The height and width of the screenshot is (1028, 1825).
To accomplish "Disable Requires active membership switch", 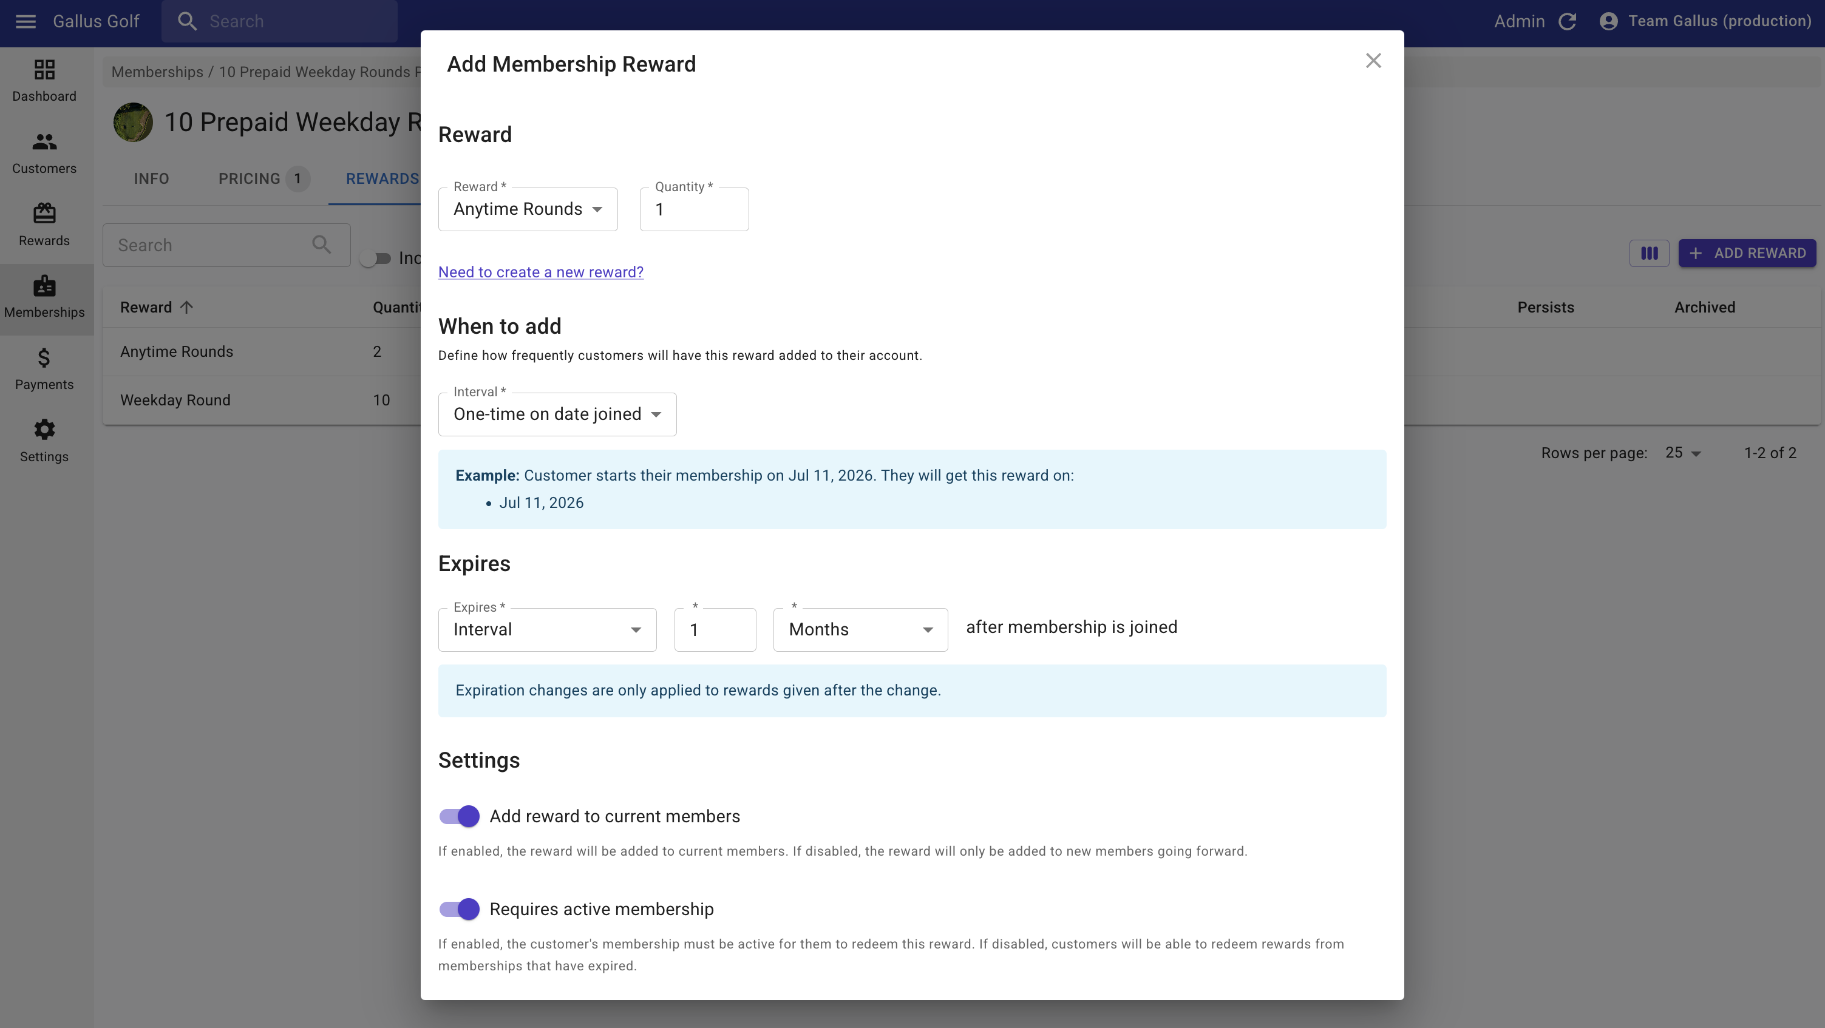I will coord(459,909).
